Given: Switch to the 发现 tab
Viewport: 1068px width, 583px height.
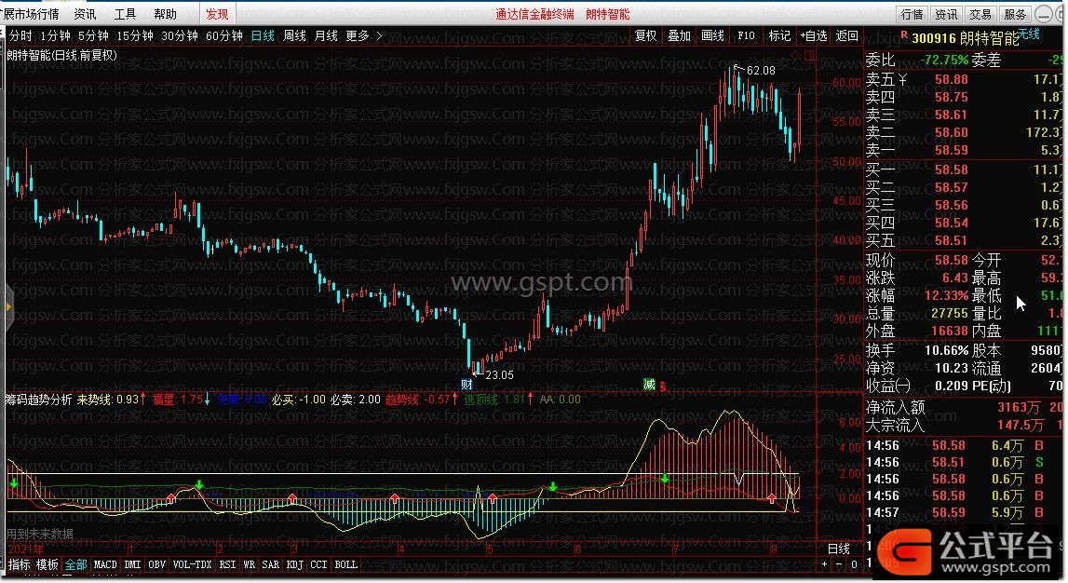Looking at the screenshot, I should click(x=217, y=14).
